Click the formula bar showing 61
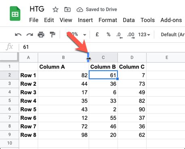185x149 pixels. (x=102, y=47)
